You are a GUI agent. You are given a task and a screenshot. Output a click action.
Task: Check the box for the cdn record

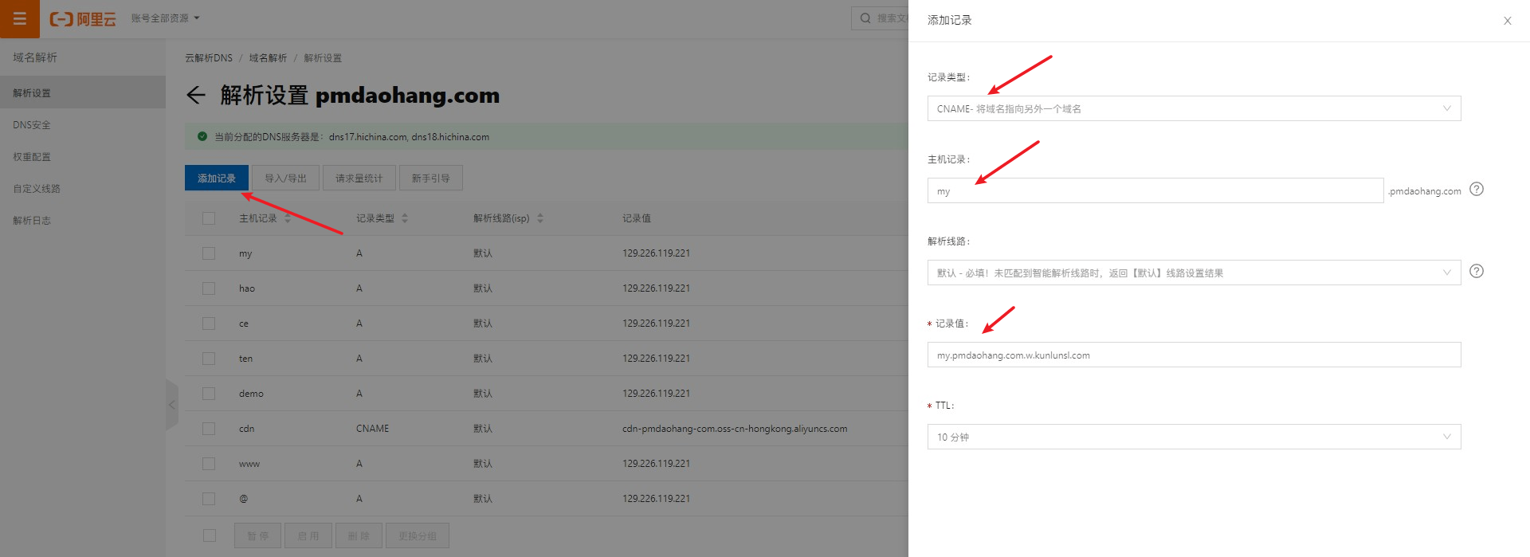pyautogui.click(x=209, y=429)
